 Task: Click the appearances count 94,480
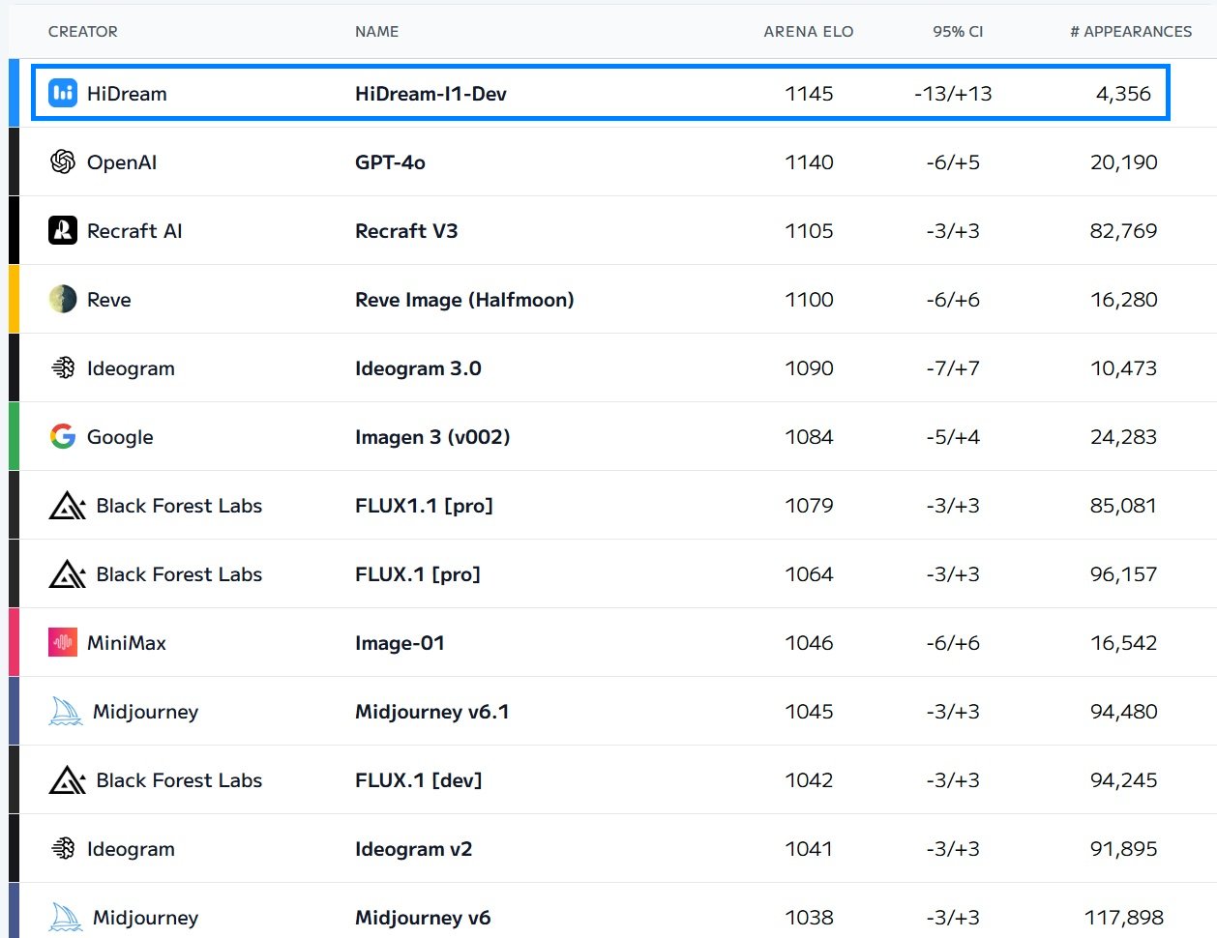click(1123, 712)
